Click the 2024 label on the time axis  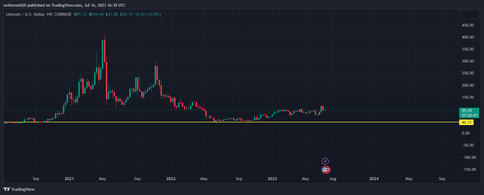tap(374, 179)
